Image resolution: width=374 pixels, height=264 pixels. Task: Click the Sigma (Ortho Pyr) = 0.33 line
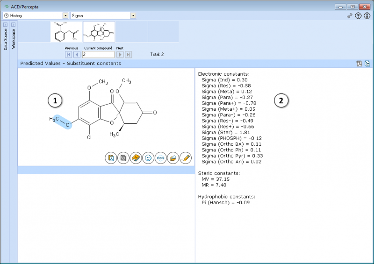tap(232, 156)
